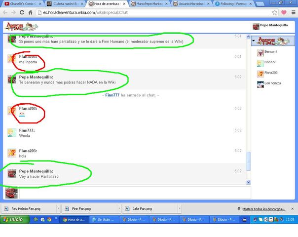Viewport: 298px width, 237px height.
Task: Close the downloads bar with X
Action: tap(293, 209)
